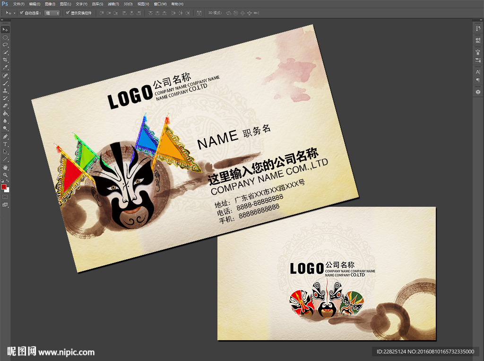484x361 pixels.
Task: Select the Dodge tool
Action: point(5,128)
